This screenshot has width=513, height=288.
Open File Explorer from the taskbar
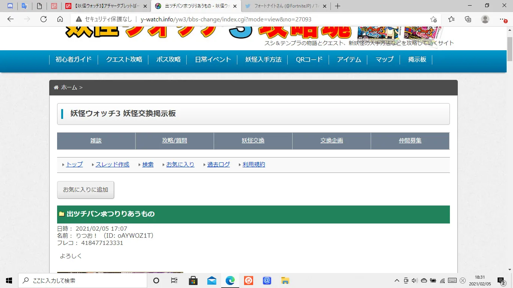(x=285, y=280)
